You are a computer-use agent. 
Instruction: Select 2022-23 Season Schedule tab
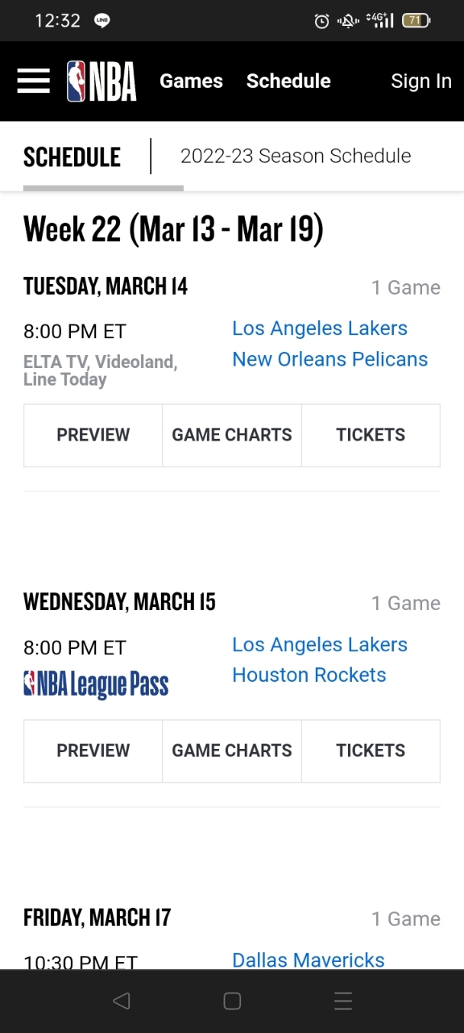tap(296, 156)
